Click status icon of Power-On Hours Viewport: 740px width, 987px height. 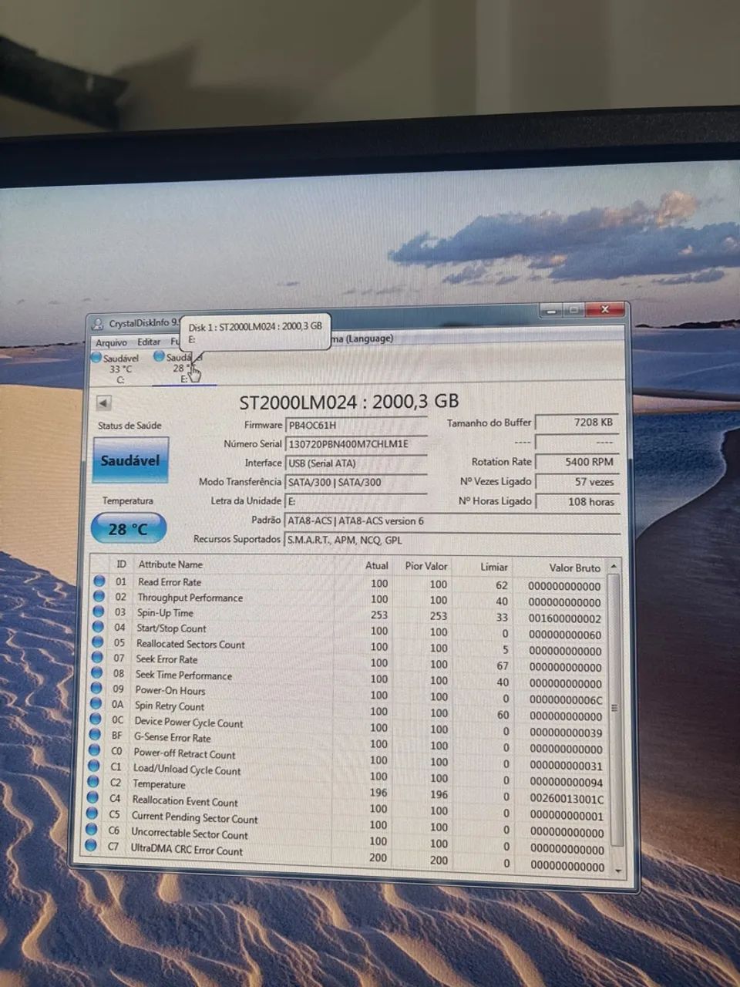pyautogui.click(x=96, y=689)
